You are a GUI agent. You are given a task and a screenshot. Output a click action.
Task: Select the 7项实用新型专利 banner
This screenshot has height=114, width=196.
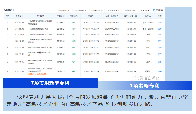[50, 83]
